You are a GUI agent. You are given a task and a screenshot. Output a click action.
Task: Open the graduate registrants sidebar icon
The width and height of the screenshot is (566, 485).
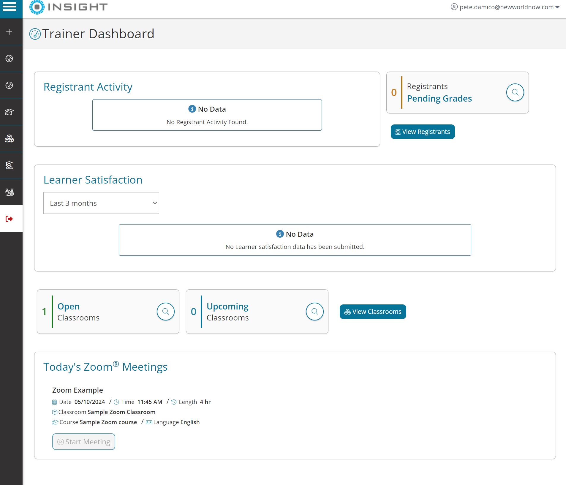tap(10, 165)
